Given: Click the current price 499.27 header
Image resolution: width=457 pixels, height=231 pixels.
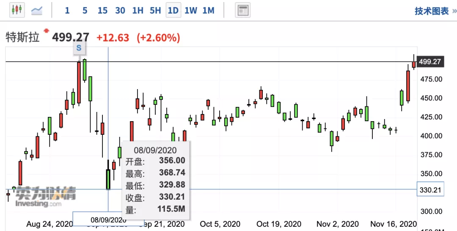Looking at the screenshot, I should 71,37.
